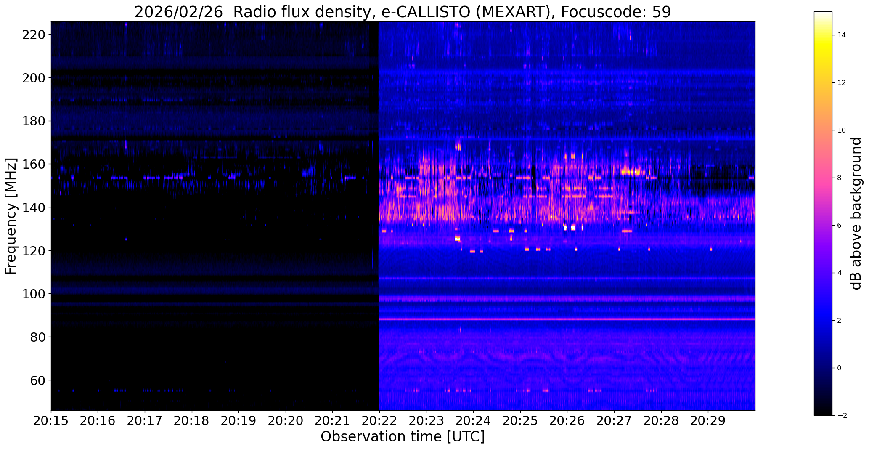Click the 20:27 time tick label
The image size is (869, 449).
coord(614,421)
